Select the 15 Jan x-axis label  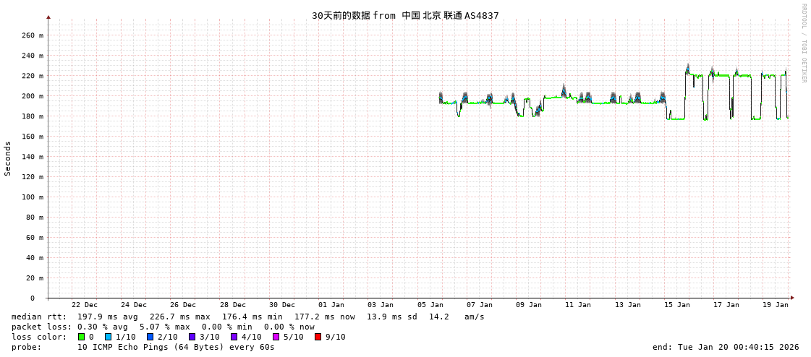pyautogui.click(x=677, y=305)
